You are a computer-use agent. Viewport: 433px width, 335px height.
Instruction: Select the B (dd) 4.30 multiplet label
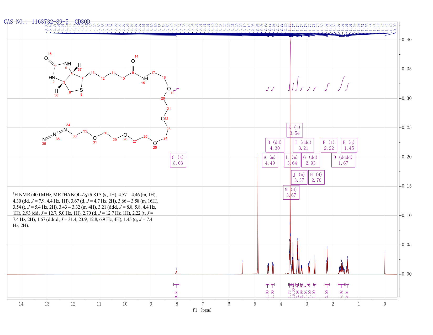click(275, 145)
